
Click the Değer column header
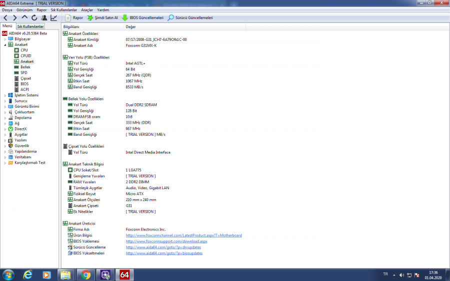184,26
